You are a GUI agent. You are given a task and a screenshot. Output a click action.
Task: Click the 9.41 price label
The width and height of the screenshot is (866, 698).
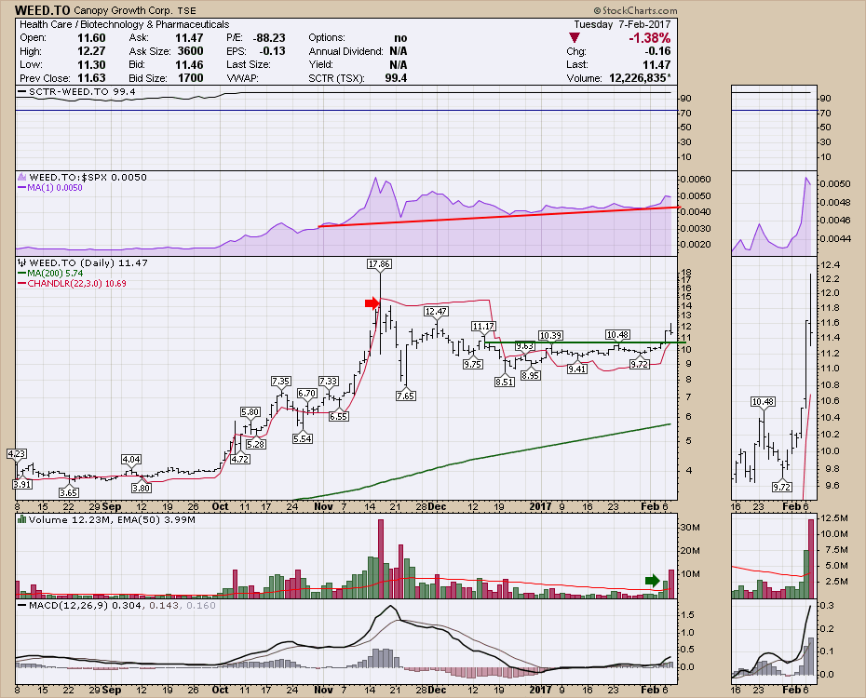point(577,369)
